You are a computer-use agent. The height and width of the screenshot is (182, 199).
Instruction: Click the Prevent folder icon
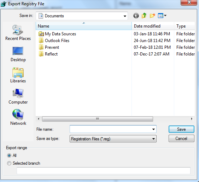tap(41, 47)
